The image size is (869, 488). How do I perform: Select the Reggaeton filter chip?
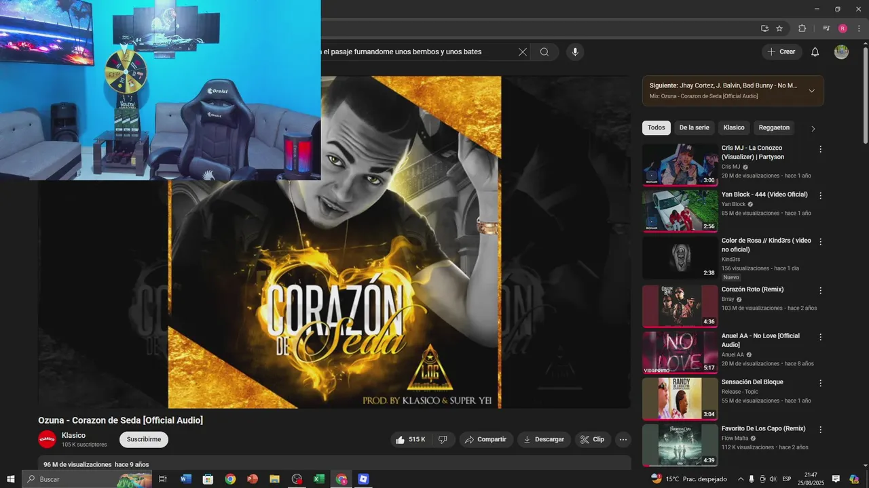[774, 127]
